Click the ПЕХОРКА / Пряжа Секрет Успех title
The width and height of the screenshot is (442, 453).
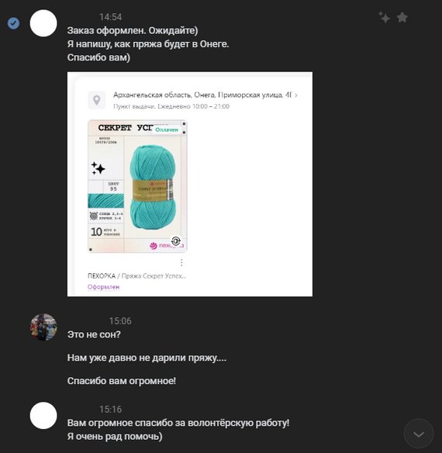pos(137,276)
